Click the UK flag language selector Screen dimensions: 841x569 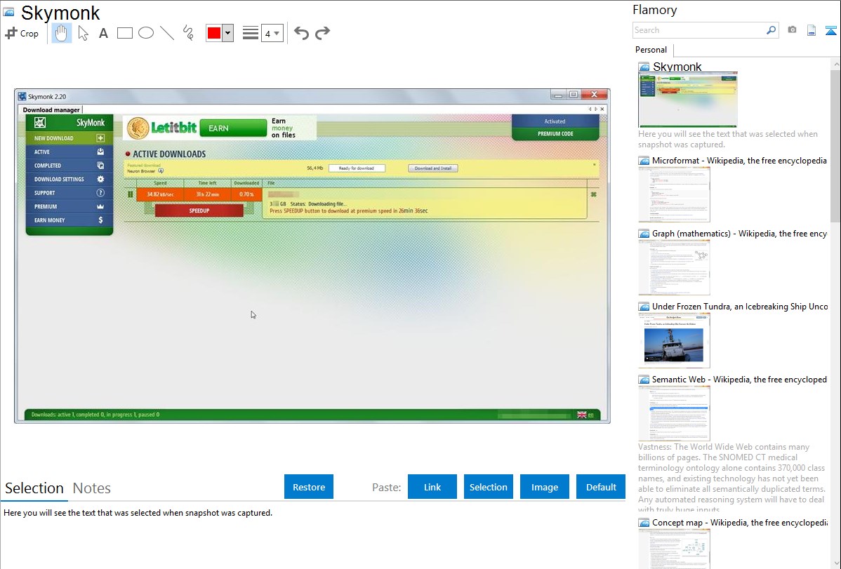tap(581, 415)
